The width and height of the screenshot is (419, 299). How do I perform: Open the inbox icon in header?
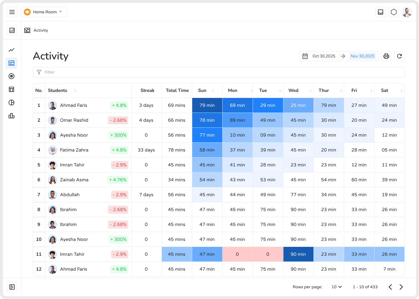(x=381, y=12)
